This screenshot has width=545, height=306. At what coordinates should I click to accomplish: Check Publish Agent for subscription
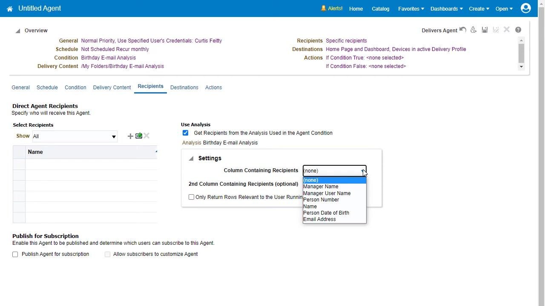[15, 254]
